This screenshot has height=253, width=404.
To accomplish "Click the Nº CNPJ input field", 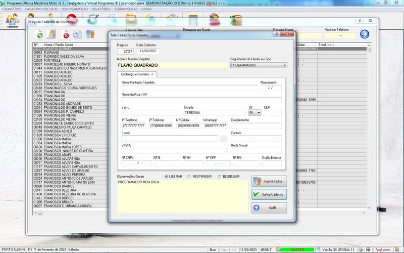I will 136,163.
